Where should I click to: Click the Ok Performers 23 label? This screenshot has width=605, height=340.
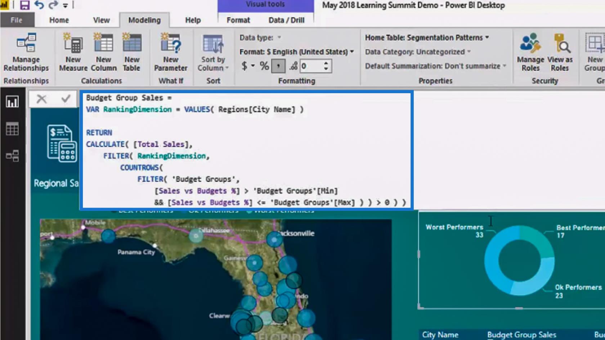point(578,291)
